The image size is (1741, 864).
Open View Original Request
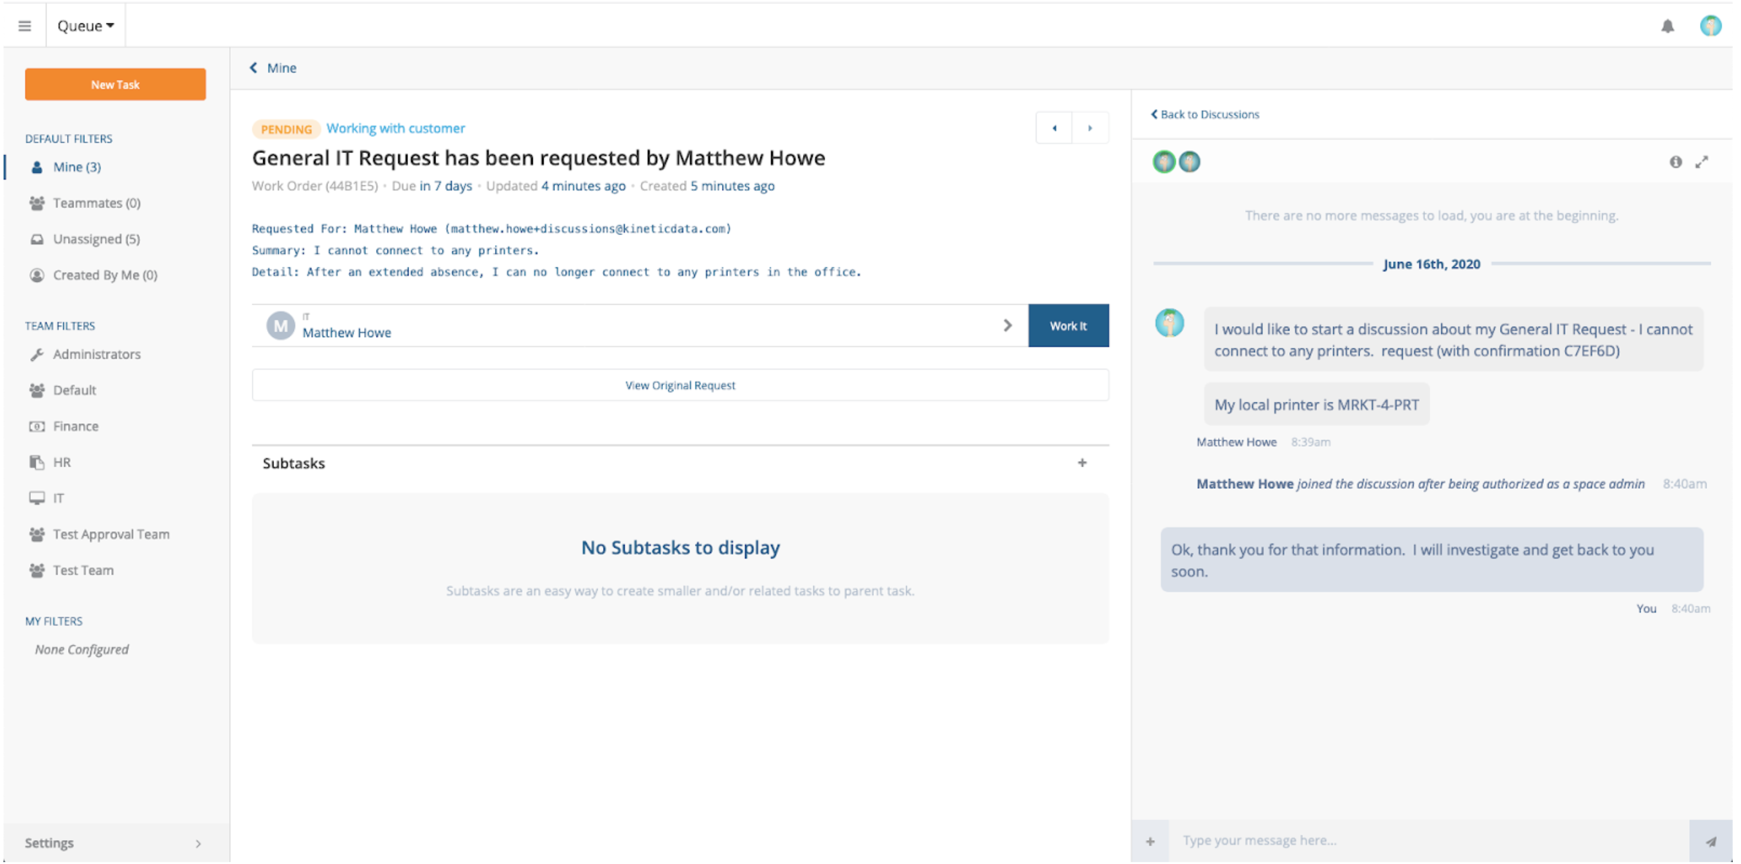click(x=680, y=385)
